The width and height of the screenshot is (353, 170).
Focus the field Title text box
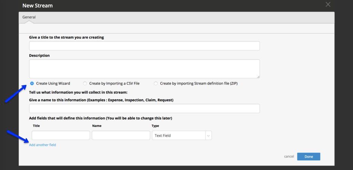(x=61, y=136)
